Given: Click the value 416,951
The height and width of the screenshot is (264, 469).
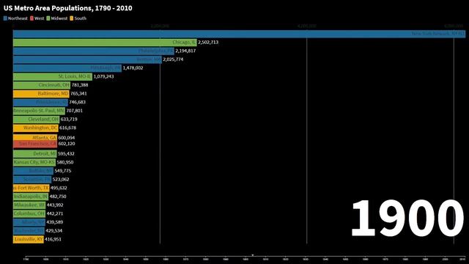Looking at the screenshot, I should (x=53, y=240).
